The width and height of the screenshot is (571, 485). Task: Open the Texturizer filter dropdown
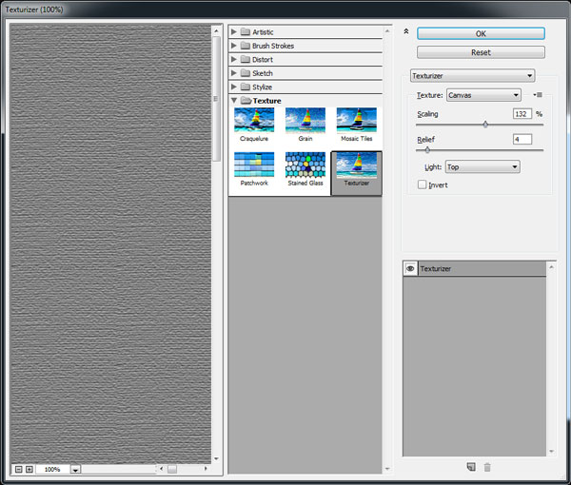472,76
